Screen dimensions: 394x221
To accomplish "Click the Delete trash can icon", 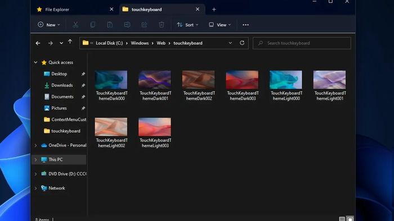I will tap(162, 25).
